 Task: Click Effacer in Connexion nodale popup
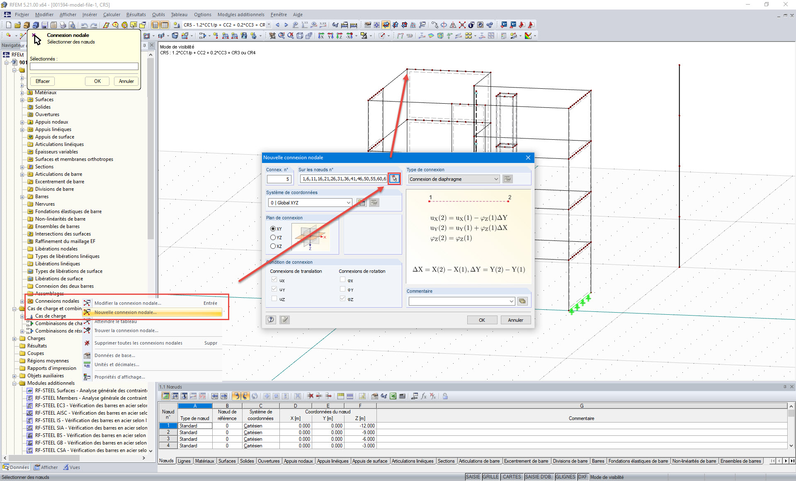pos(42,81)
